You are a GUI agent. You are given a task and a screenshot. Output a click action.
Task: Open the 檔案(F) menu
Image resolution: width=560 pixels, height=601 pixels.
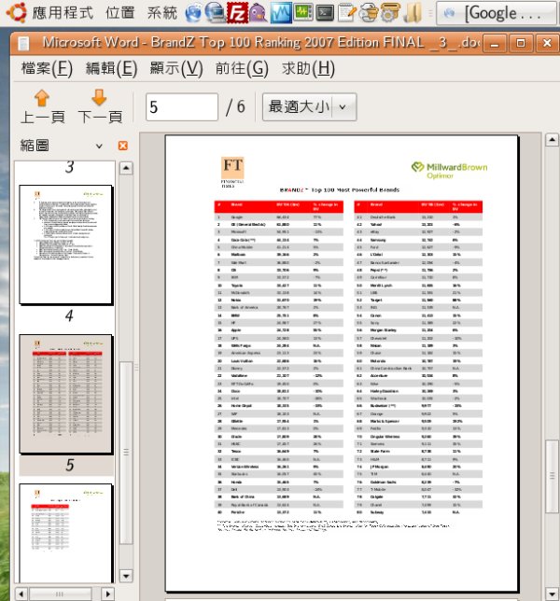pos(47,69)
